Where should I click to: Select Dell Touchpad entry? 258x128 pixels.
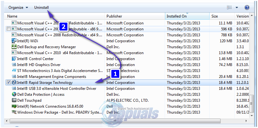pyautogui.click(x=29, y=100)
